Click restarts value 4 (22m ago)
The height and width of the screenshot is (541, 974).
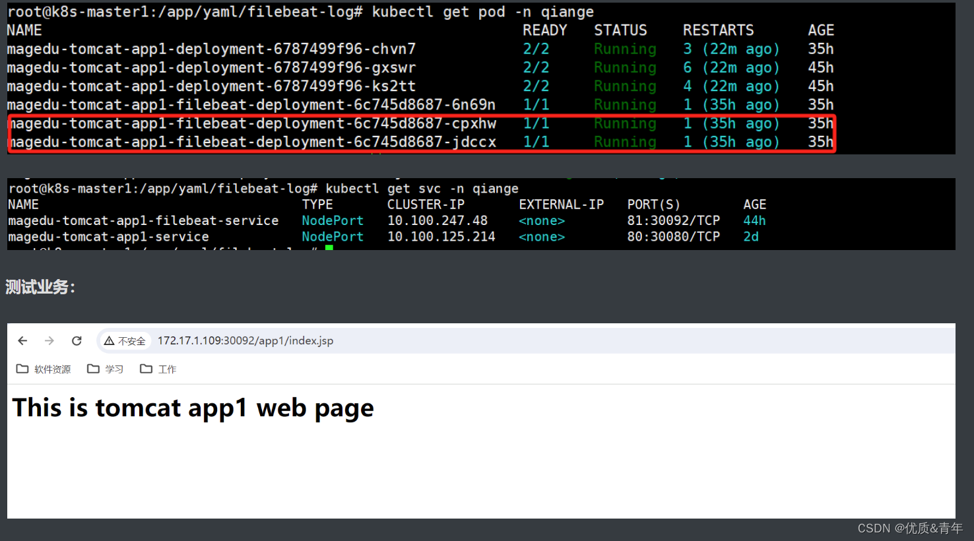coord(731,86)
